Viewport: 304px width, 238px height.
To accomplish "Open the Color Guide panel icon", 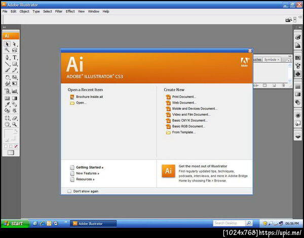I will [298, 46].
